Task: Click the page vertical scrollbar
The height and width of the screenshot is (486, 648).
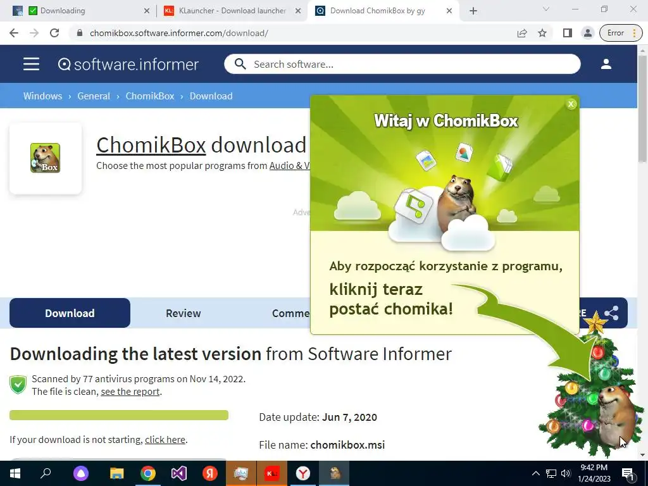Action: coord(642,108)
